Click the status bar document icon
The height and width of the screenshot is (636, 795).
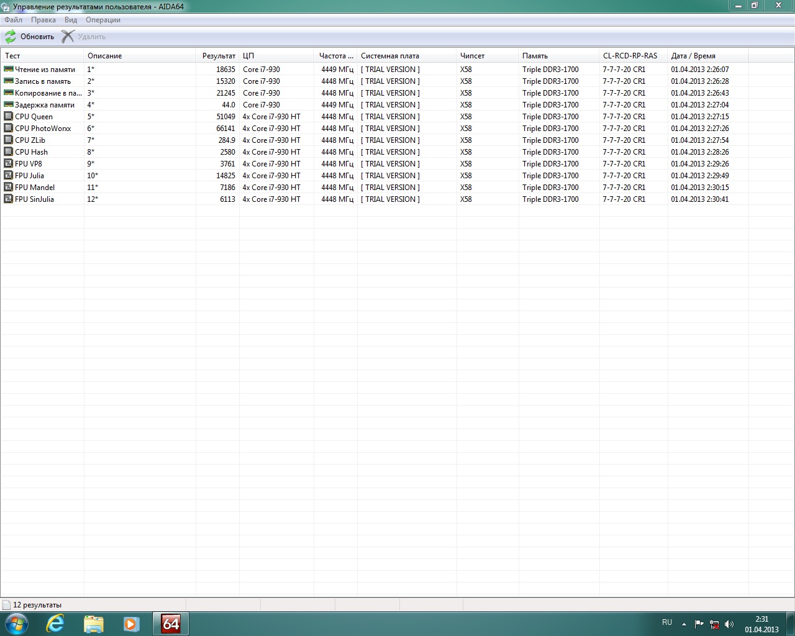(6, 605)
